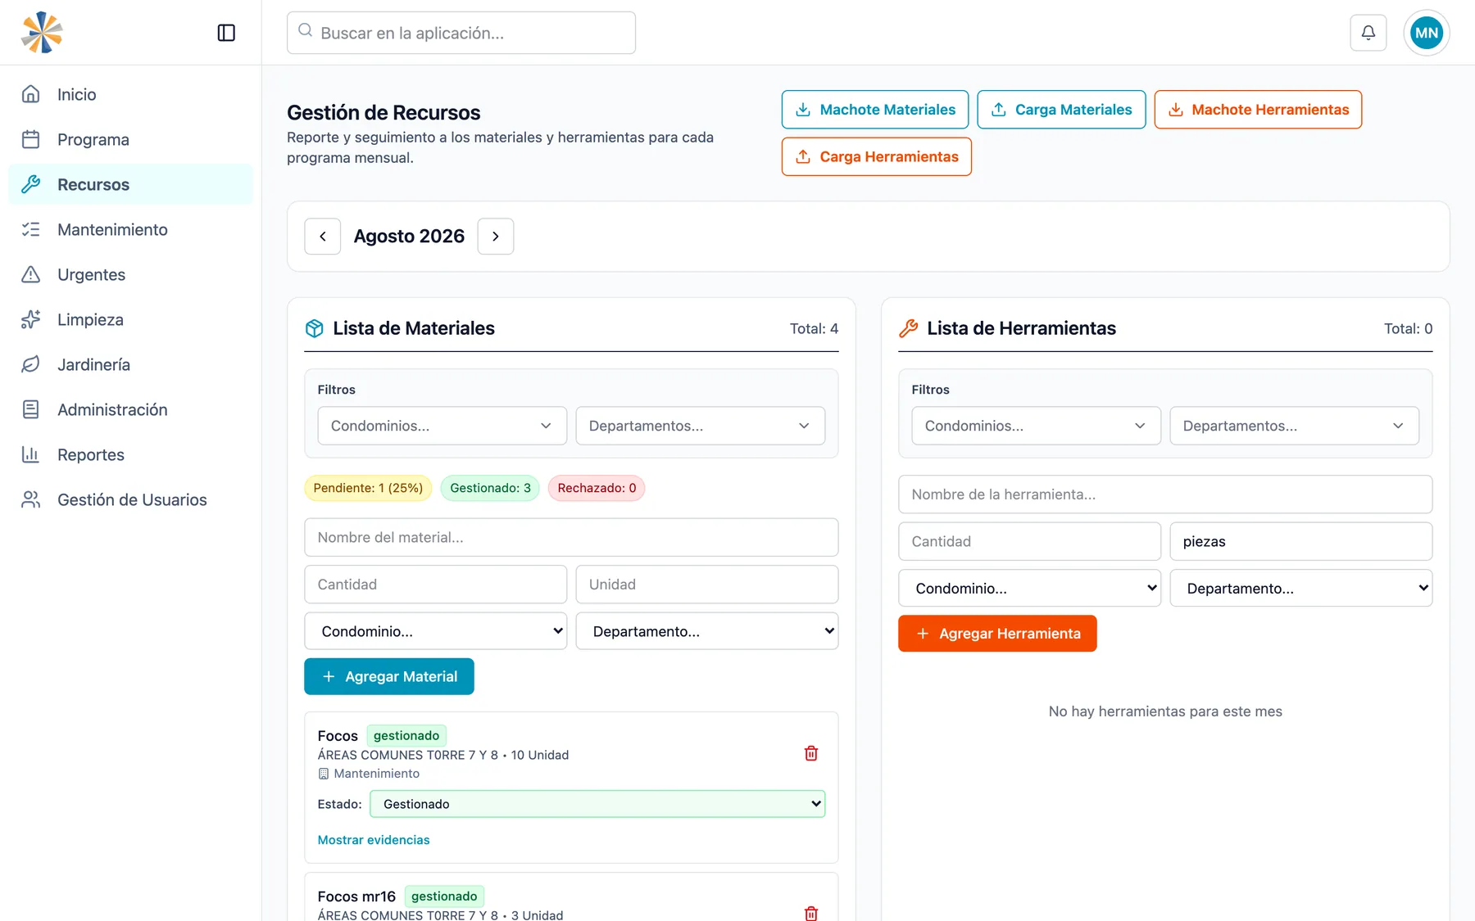
Task: Open Mantenimiento section
Action: pos(131,229)
